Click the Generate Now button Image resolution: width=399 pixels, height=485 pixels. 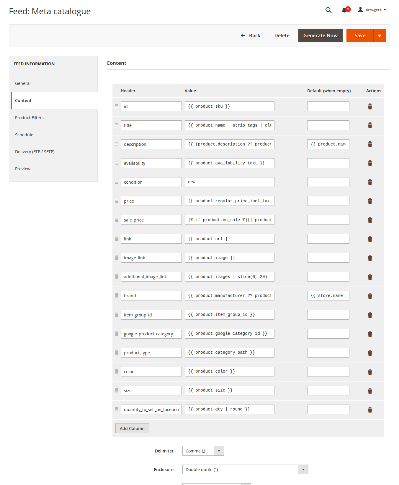point(320,35)
